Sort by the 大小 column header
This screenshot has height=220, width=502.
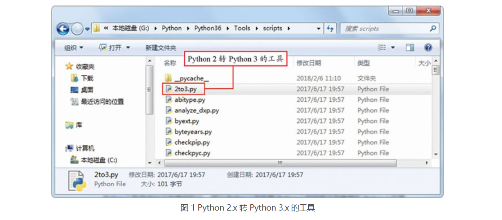tap(425, 63)
